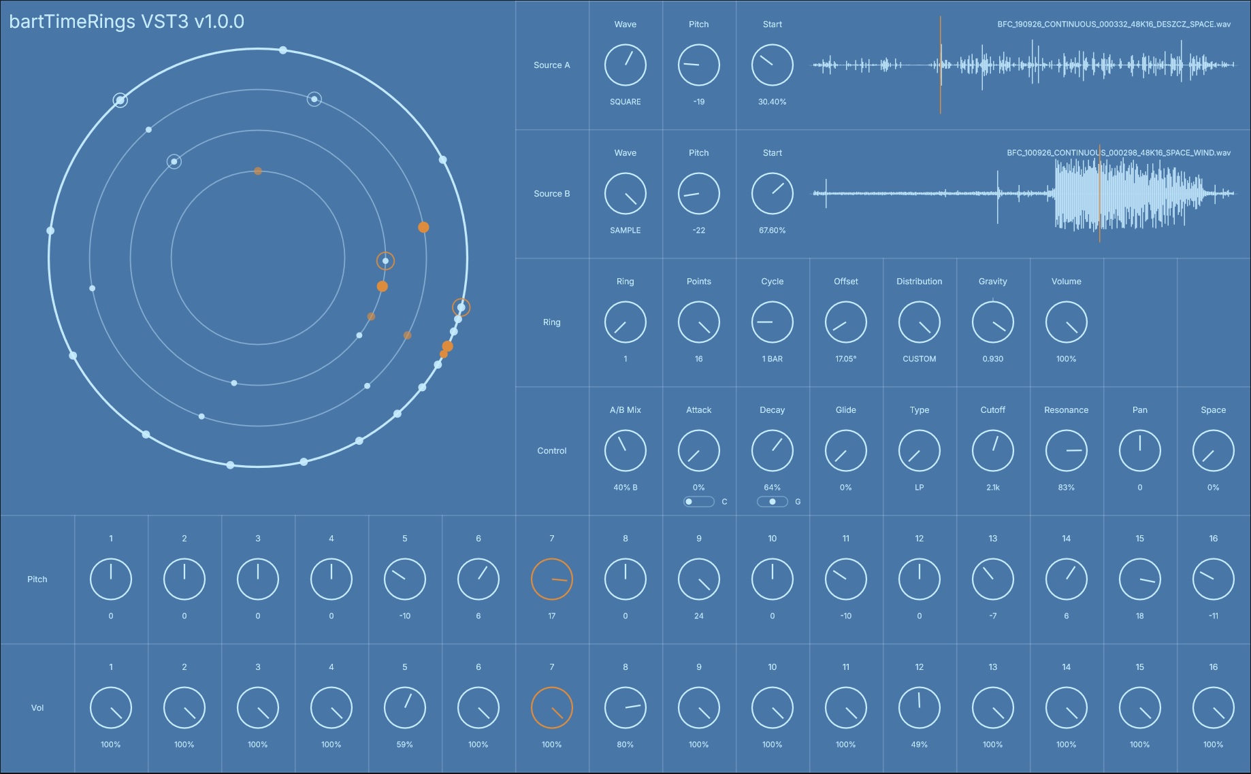Click the Ring selector knob showing 1
Viewport: 1251px width, 774px height.
625,322
